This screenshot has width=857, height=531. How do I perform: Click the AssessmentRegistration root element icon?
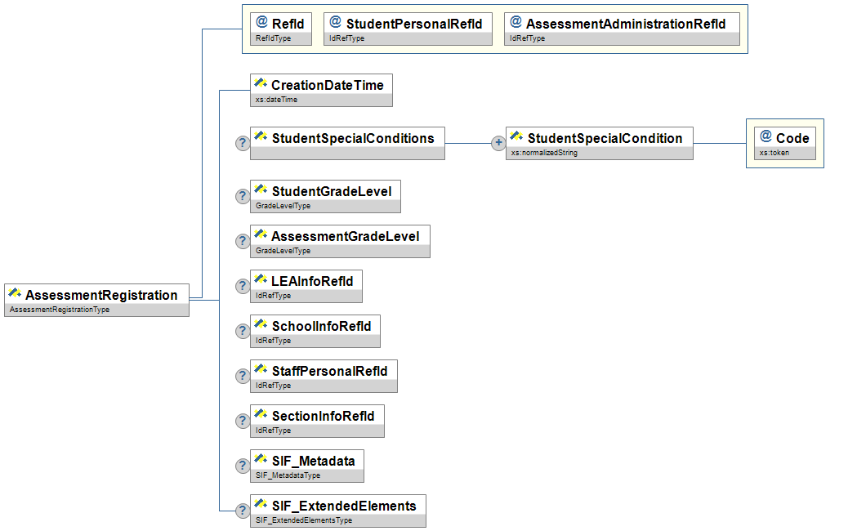15,294
